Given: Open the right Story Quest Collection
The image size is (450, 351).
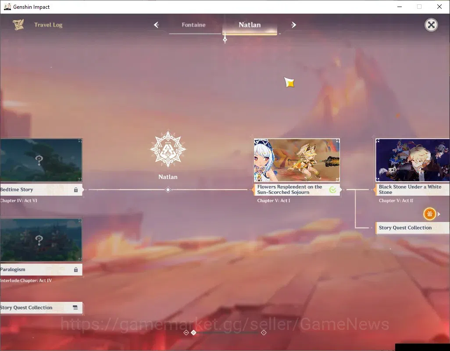Looking at the screenshot, I should 413,228.
